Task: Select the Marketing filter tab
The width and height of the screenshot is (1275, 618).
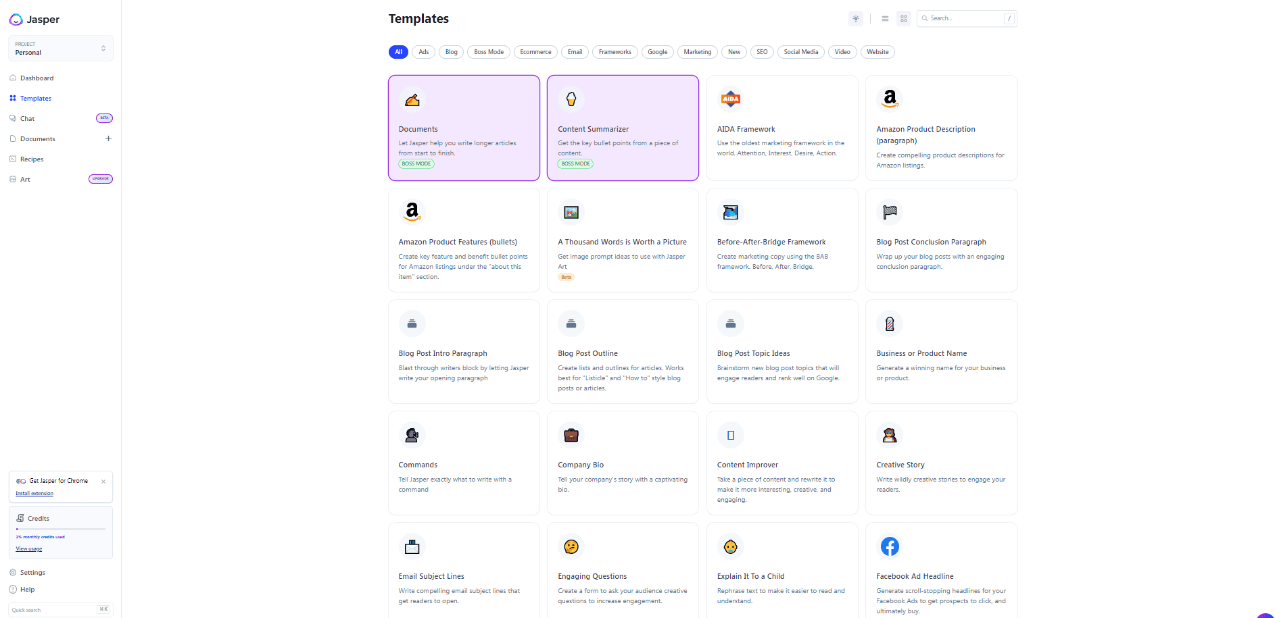Action: pyautogui.click(x=698, y=52)
